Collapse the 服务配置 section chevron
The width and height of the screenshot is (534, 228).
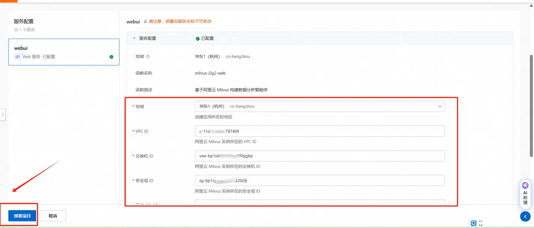(134, 39)
